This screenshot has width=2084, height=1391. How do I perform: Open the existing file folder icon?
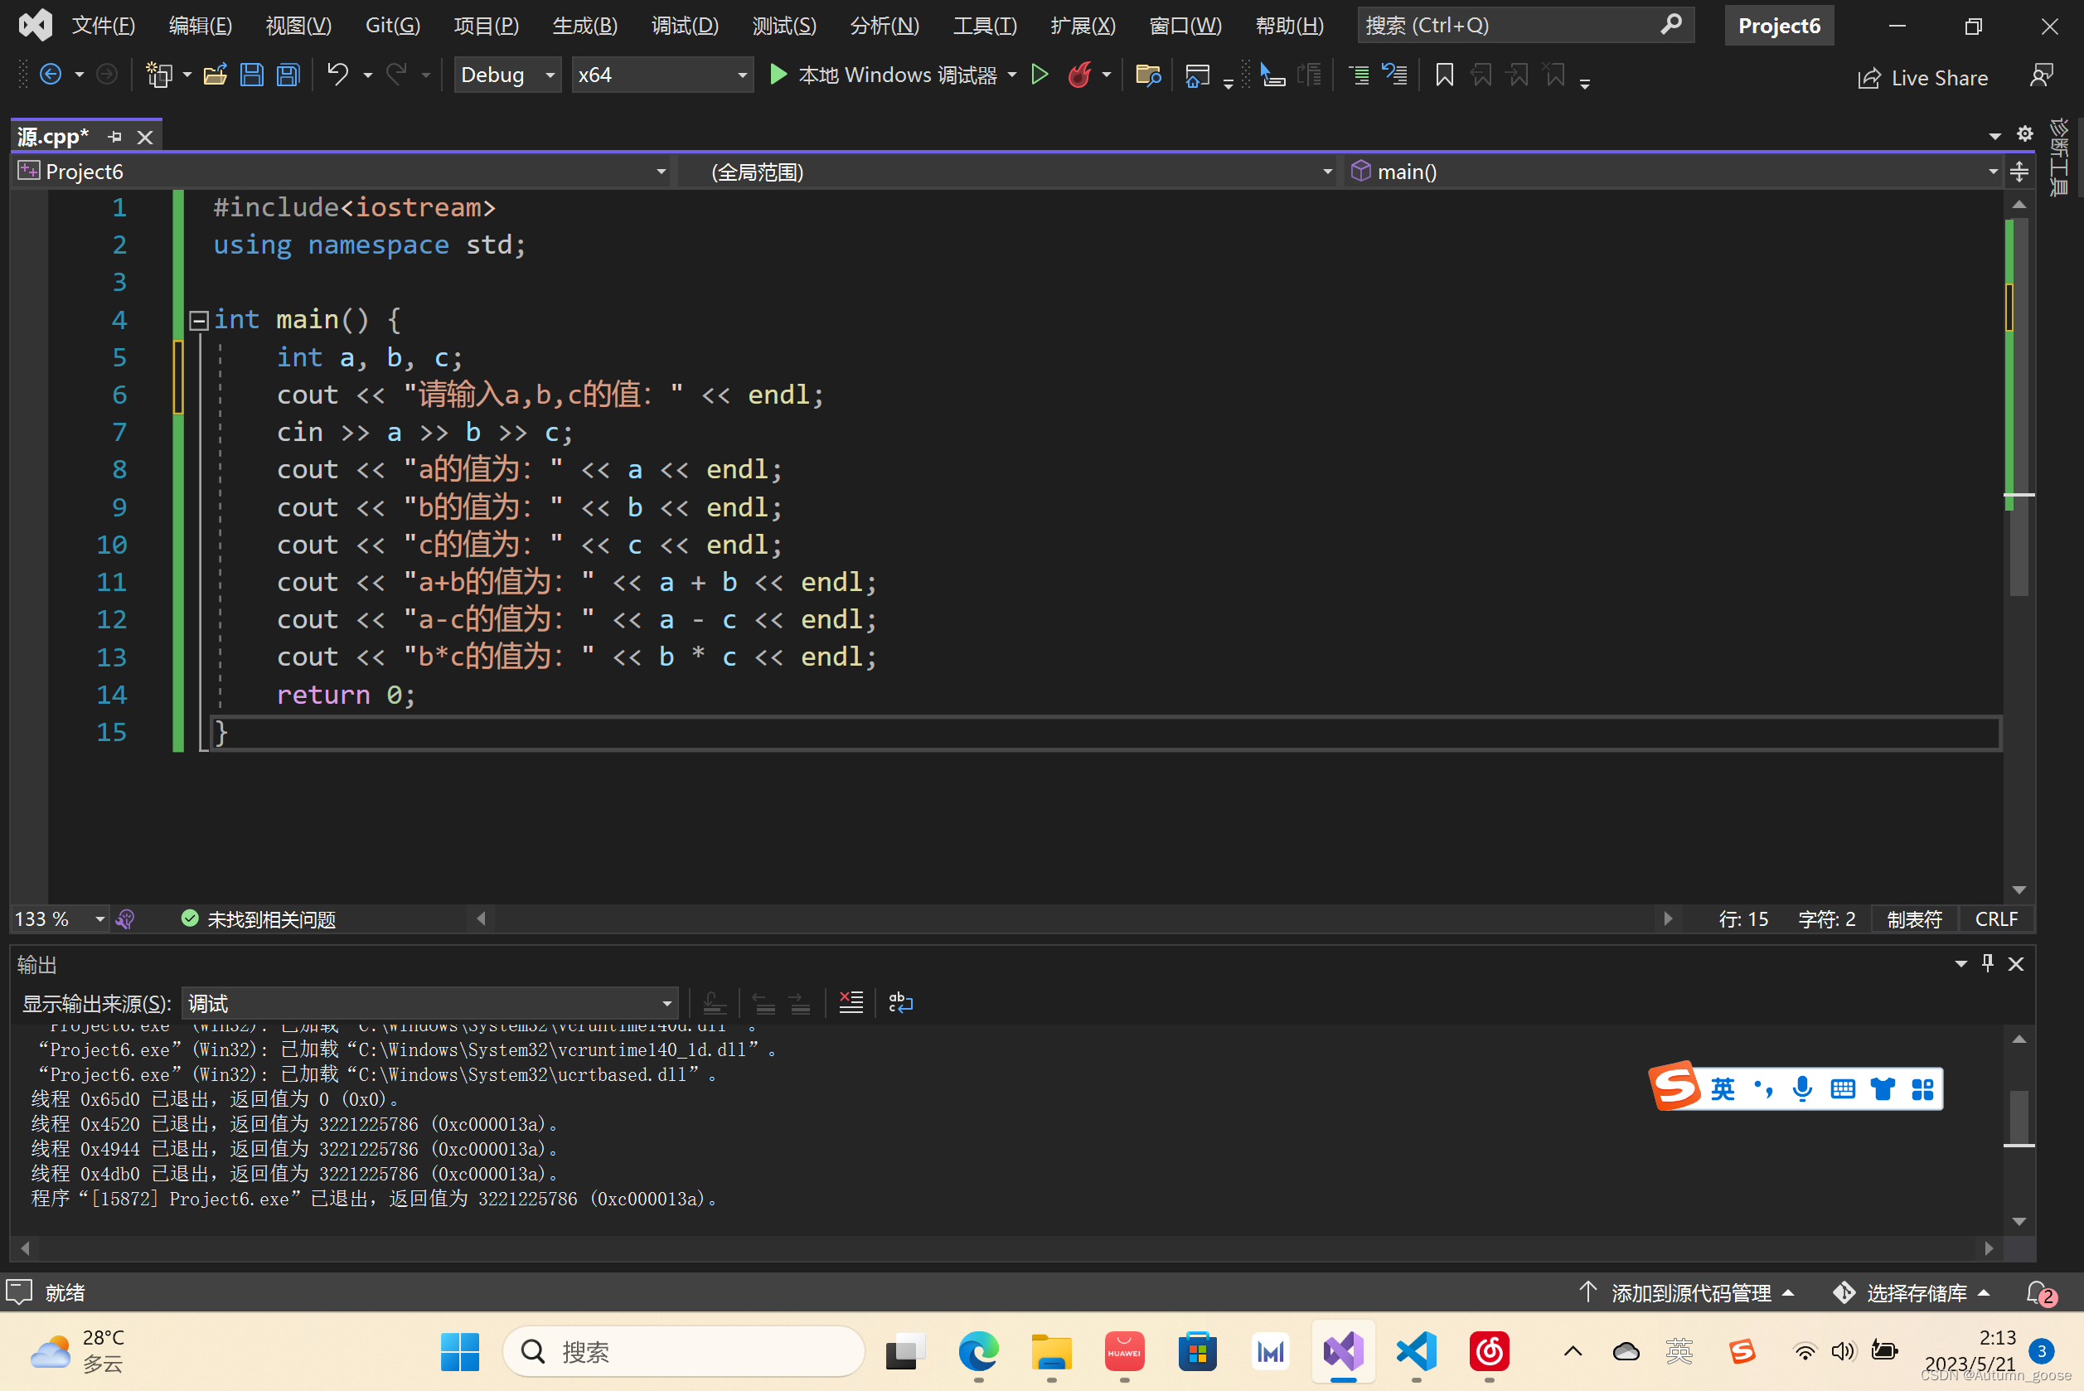[215, 75]
